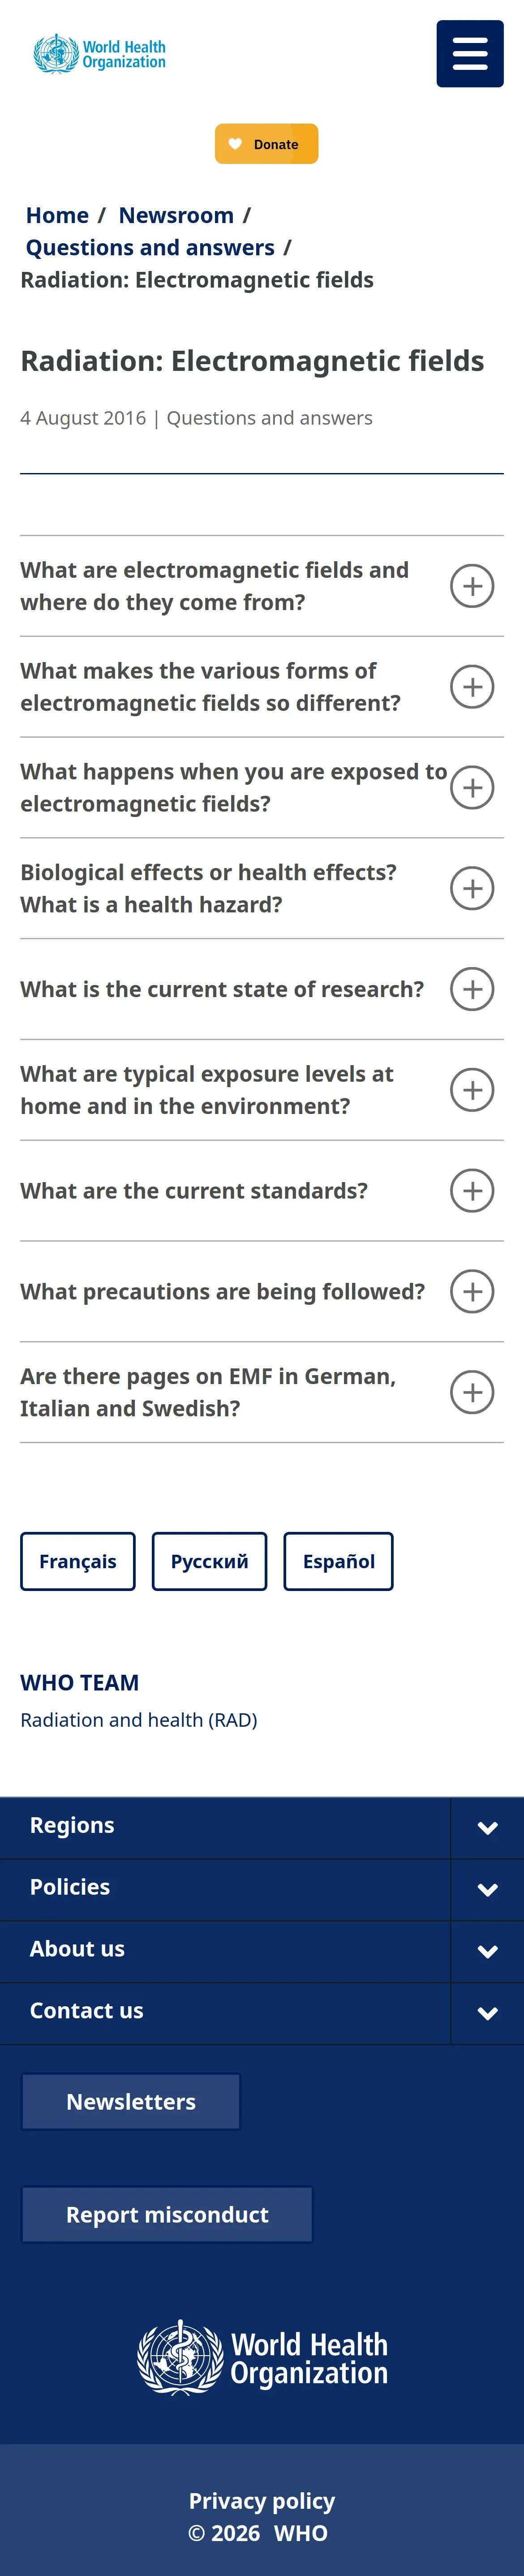Open the precautions being followed question
Image resolution: width=524 pixels, height=2576 pixels.
pos(262,1292)
